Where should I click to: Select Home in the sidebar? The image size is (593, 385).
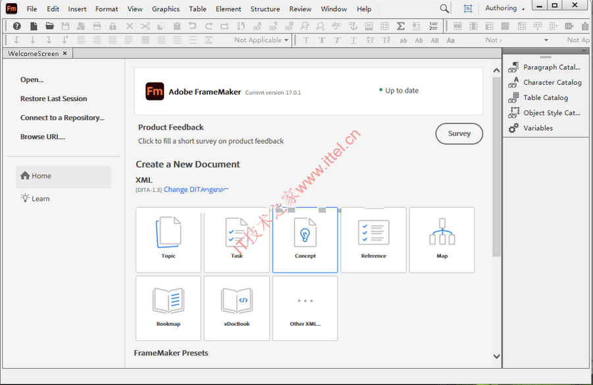pos(63,176)
